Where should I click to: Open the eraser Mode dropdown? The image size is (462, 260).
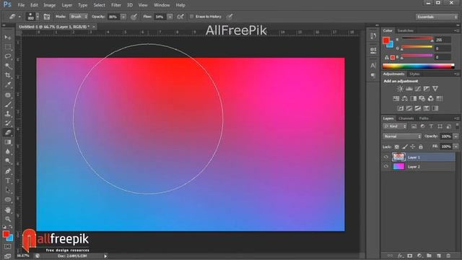(x=79, y=17)
